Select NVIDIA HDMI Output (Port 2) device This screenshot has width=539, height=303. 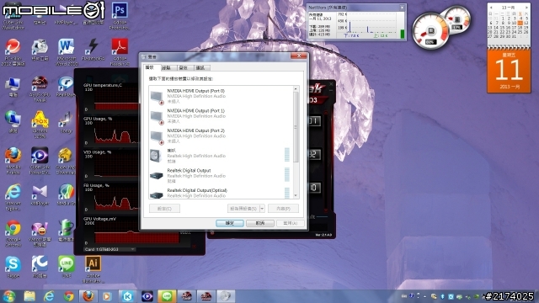[x=221, y=136]
